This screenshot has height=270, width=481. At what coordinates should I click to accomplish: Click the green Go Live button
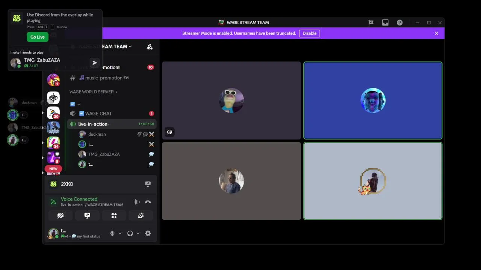click(38, 37)
